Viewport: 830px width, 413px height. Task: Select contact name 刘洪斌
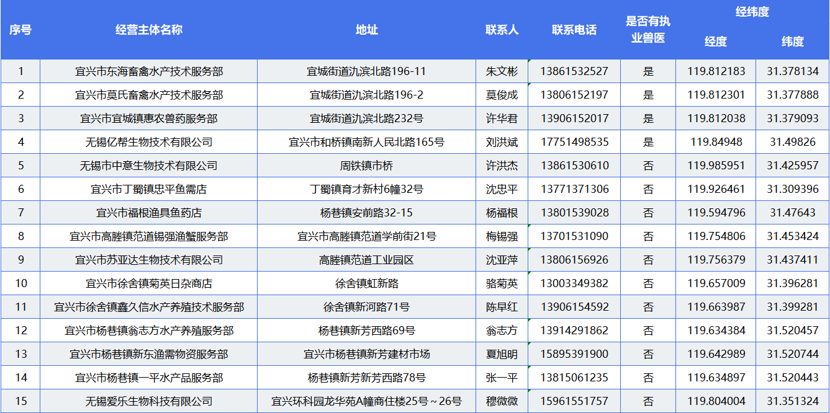point(502,142)
